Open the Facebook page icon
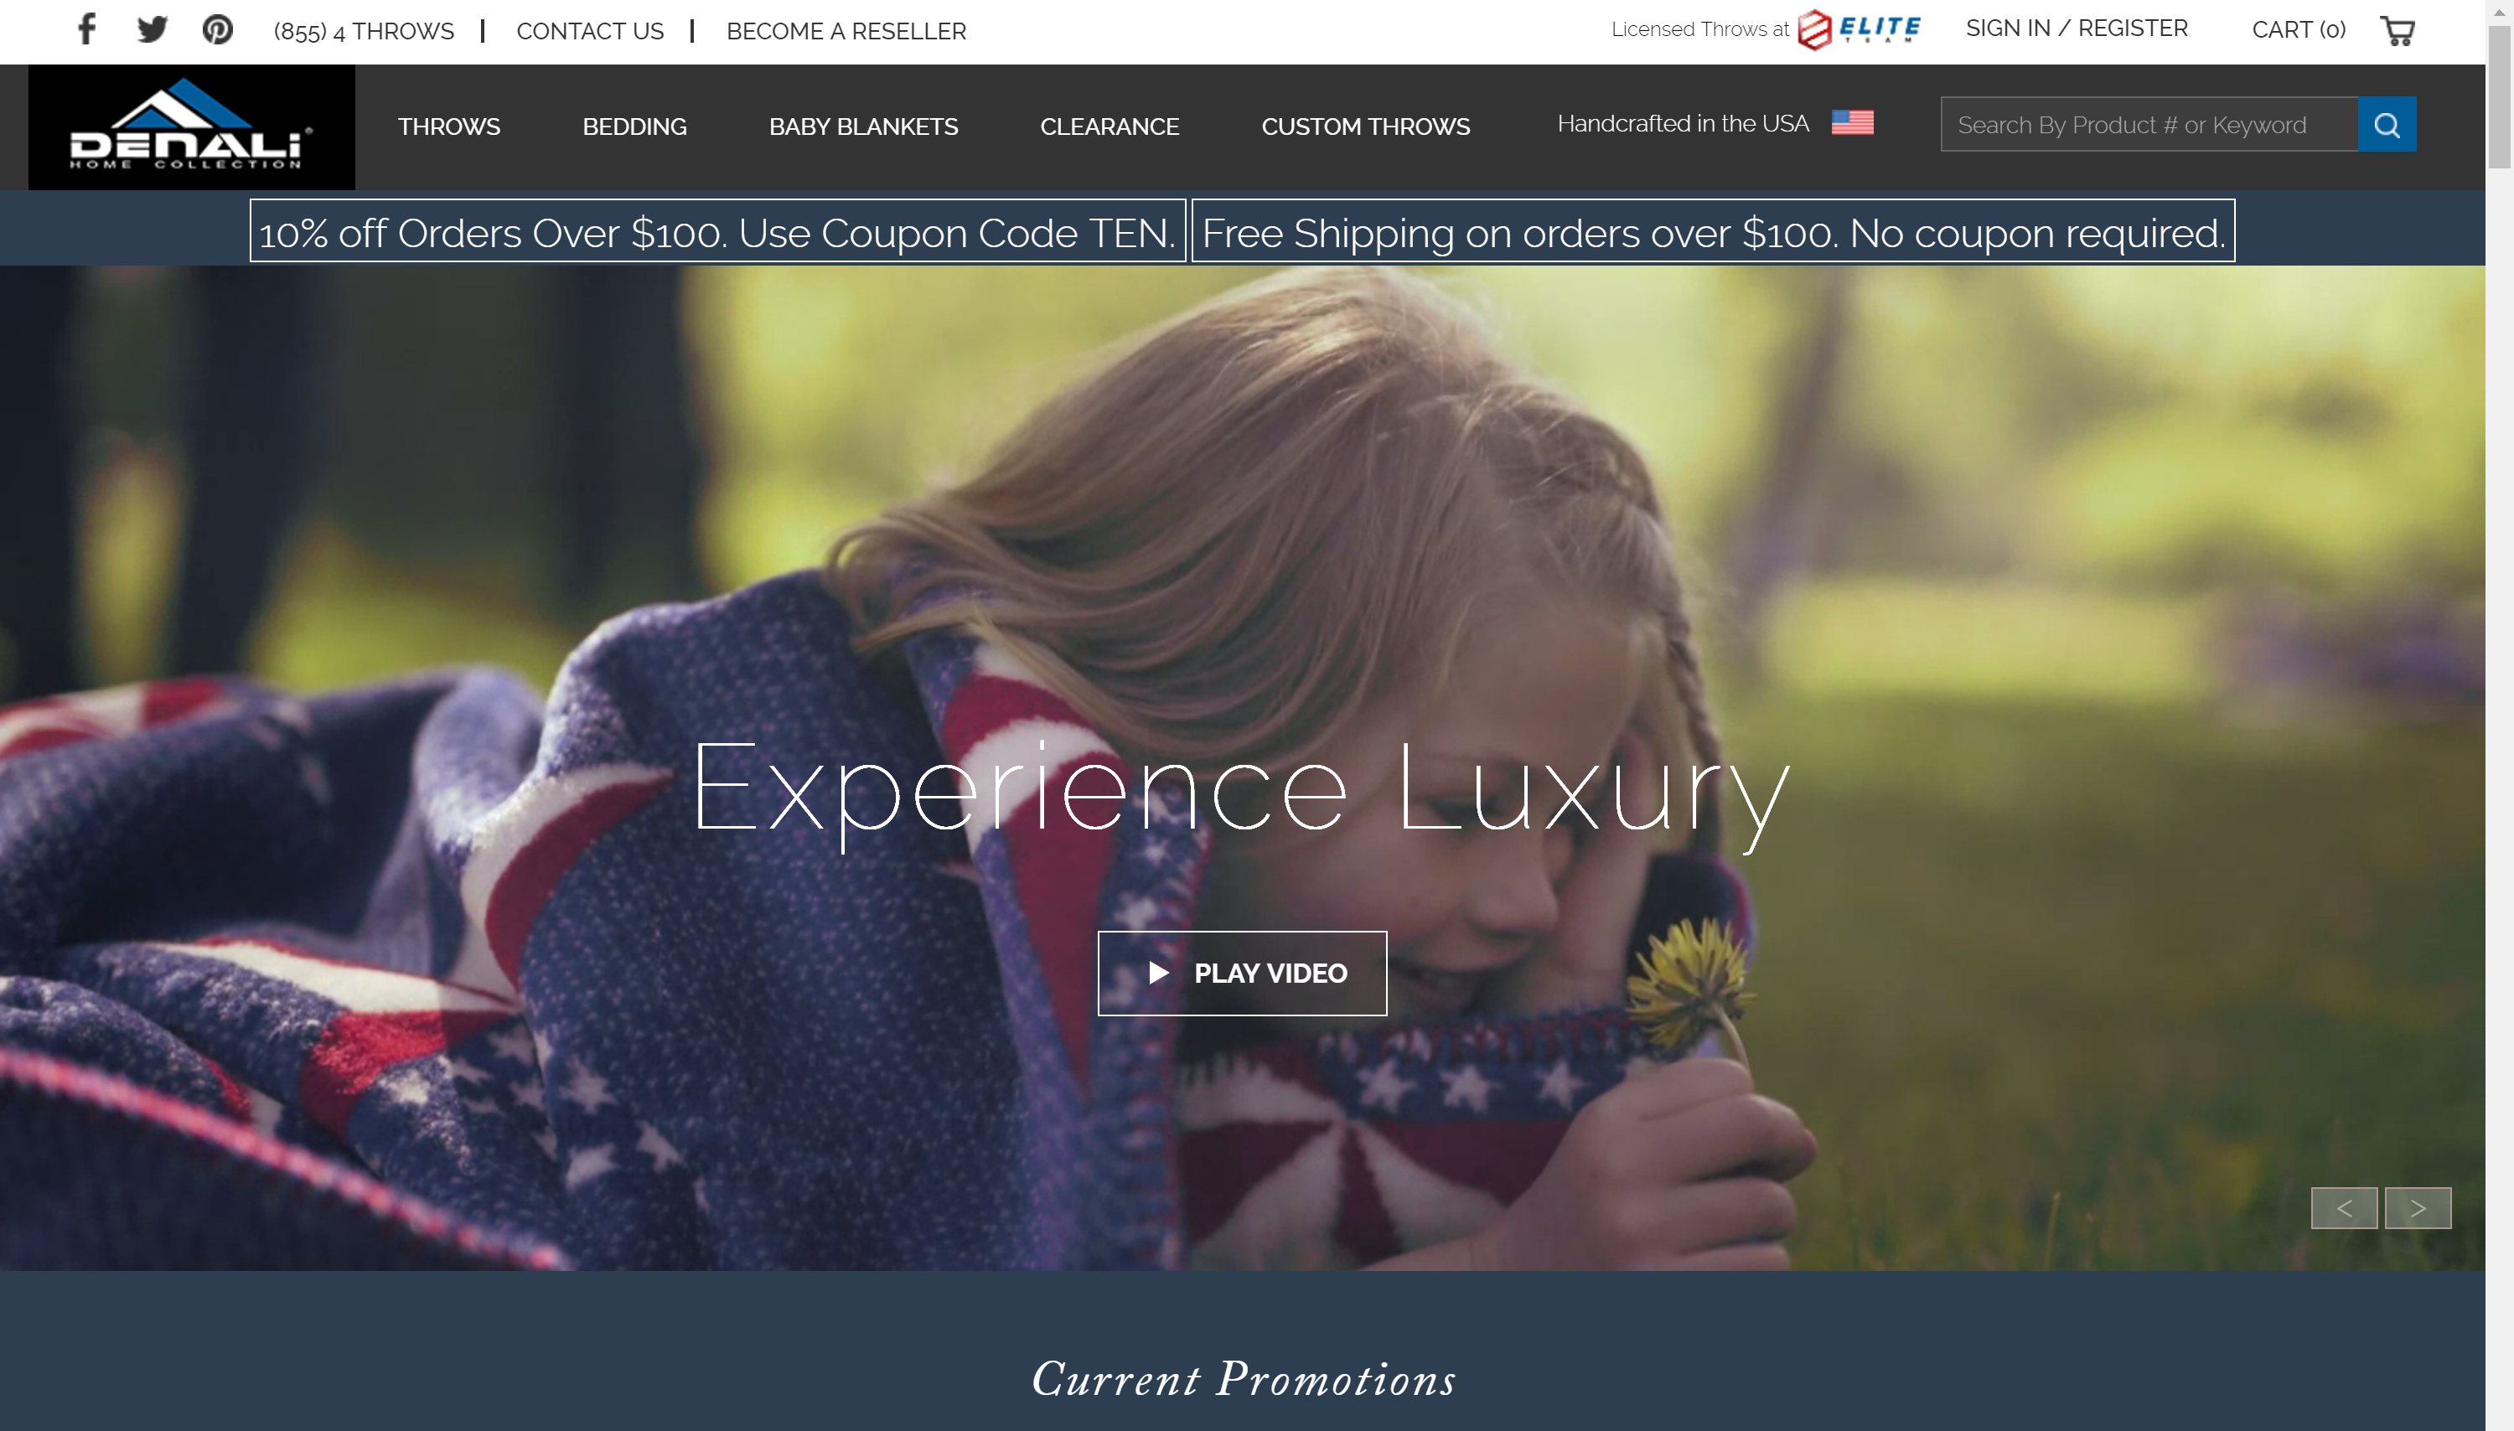The width and height of the screenshot is (2514, 1431). pyautogui.click(x=86, y=29)
